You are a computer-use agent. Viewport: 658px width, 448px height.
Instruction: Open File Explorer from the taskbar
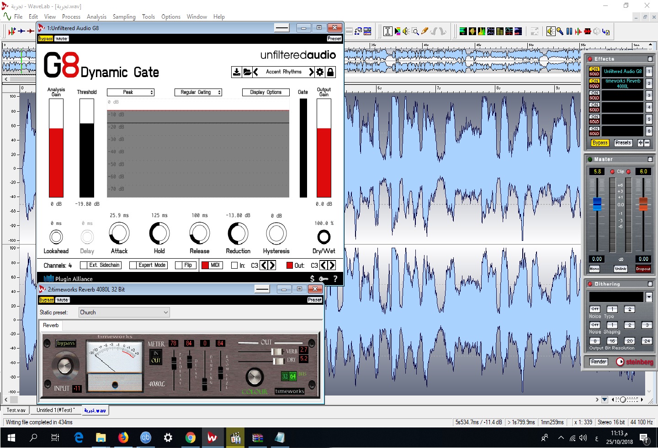click(101, 438)
